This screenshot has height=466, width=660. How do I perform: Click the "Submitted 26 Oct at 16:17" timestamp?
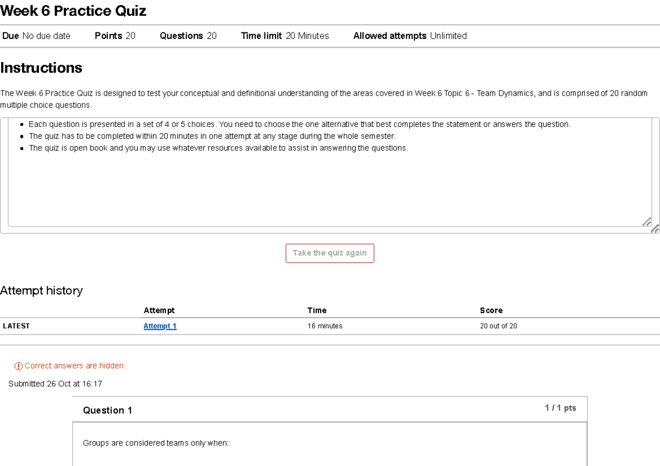pos(56,384)
